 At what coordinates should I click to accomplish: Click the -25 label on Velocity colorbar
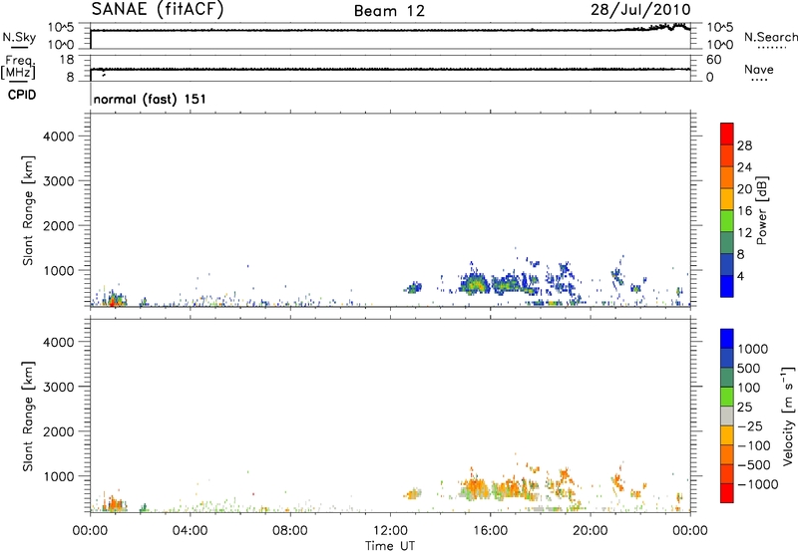pyautogui.click(x=750, y=425)
